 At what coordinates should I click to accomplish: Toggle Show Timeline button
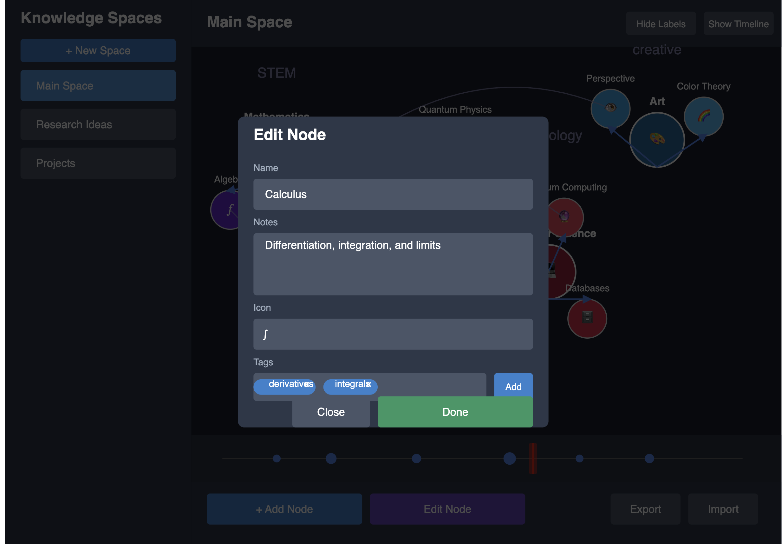click(x=738, y=24)
